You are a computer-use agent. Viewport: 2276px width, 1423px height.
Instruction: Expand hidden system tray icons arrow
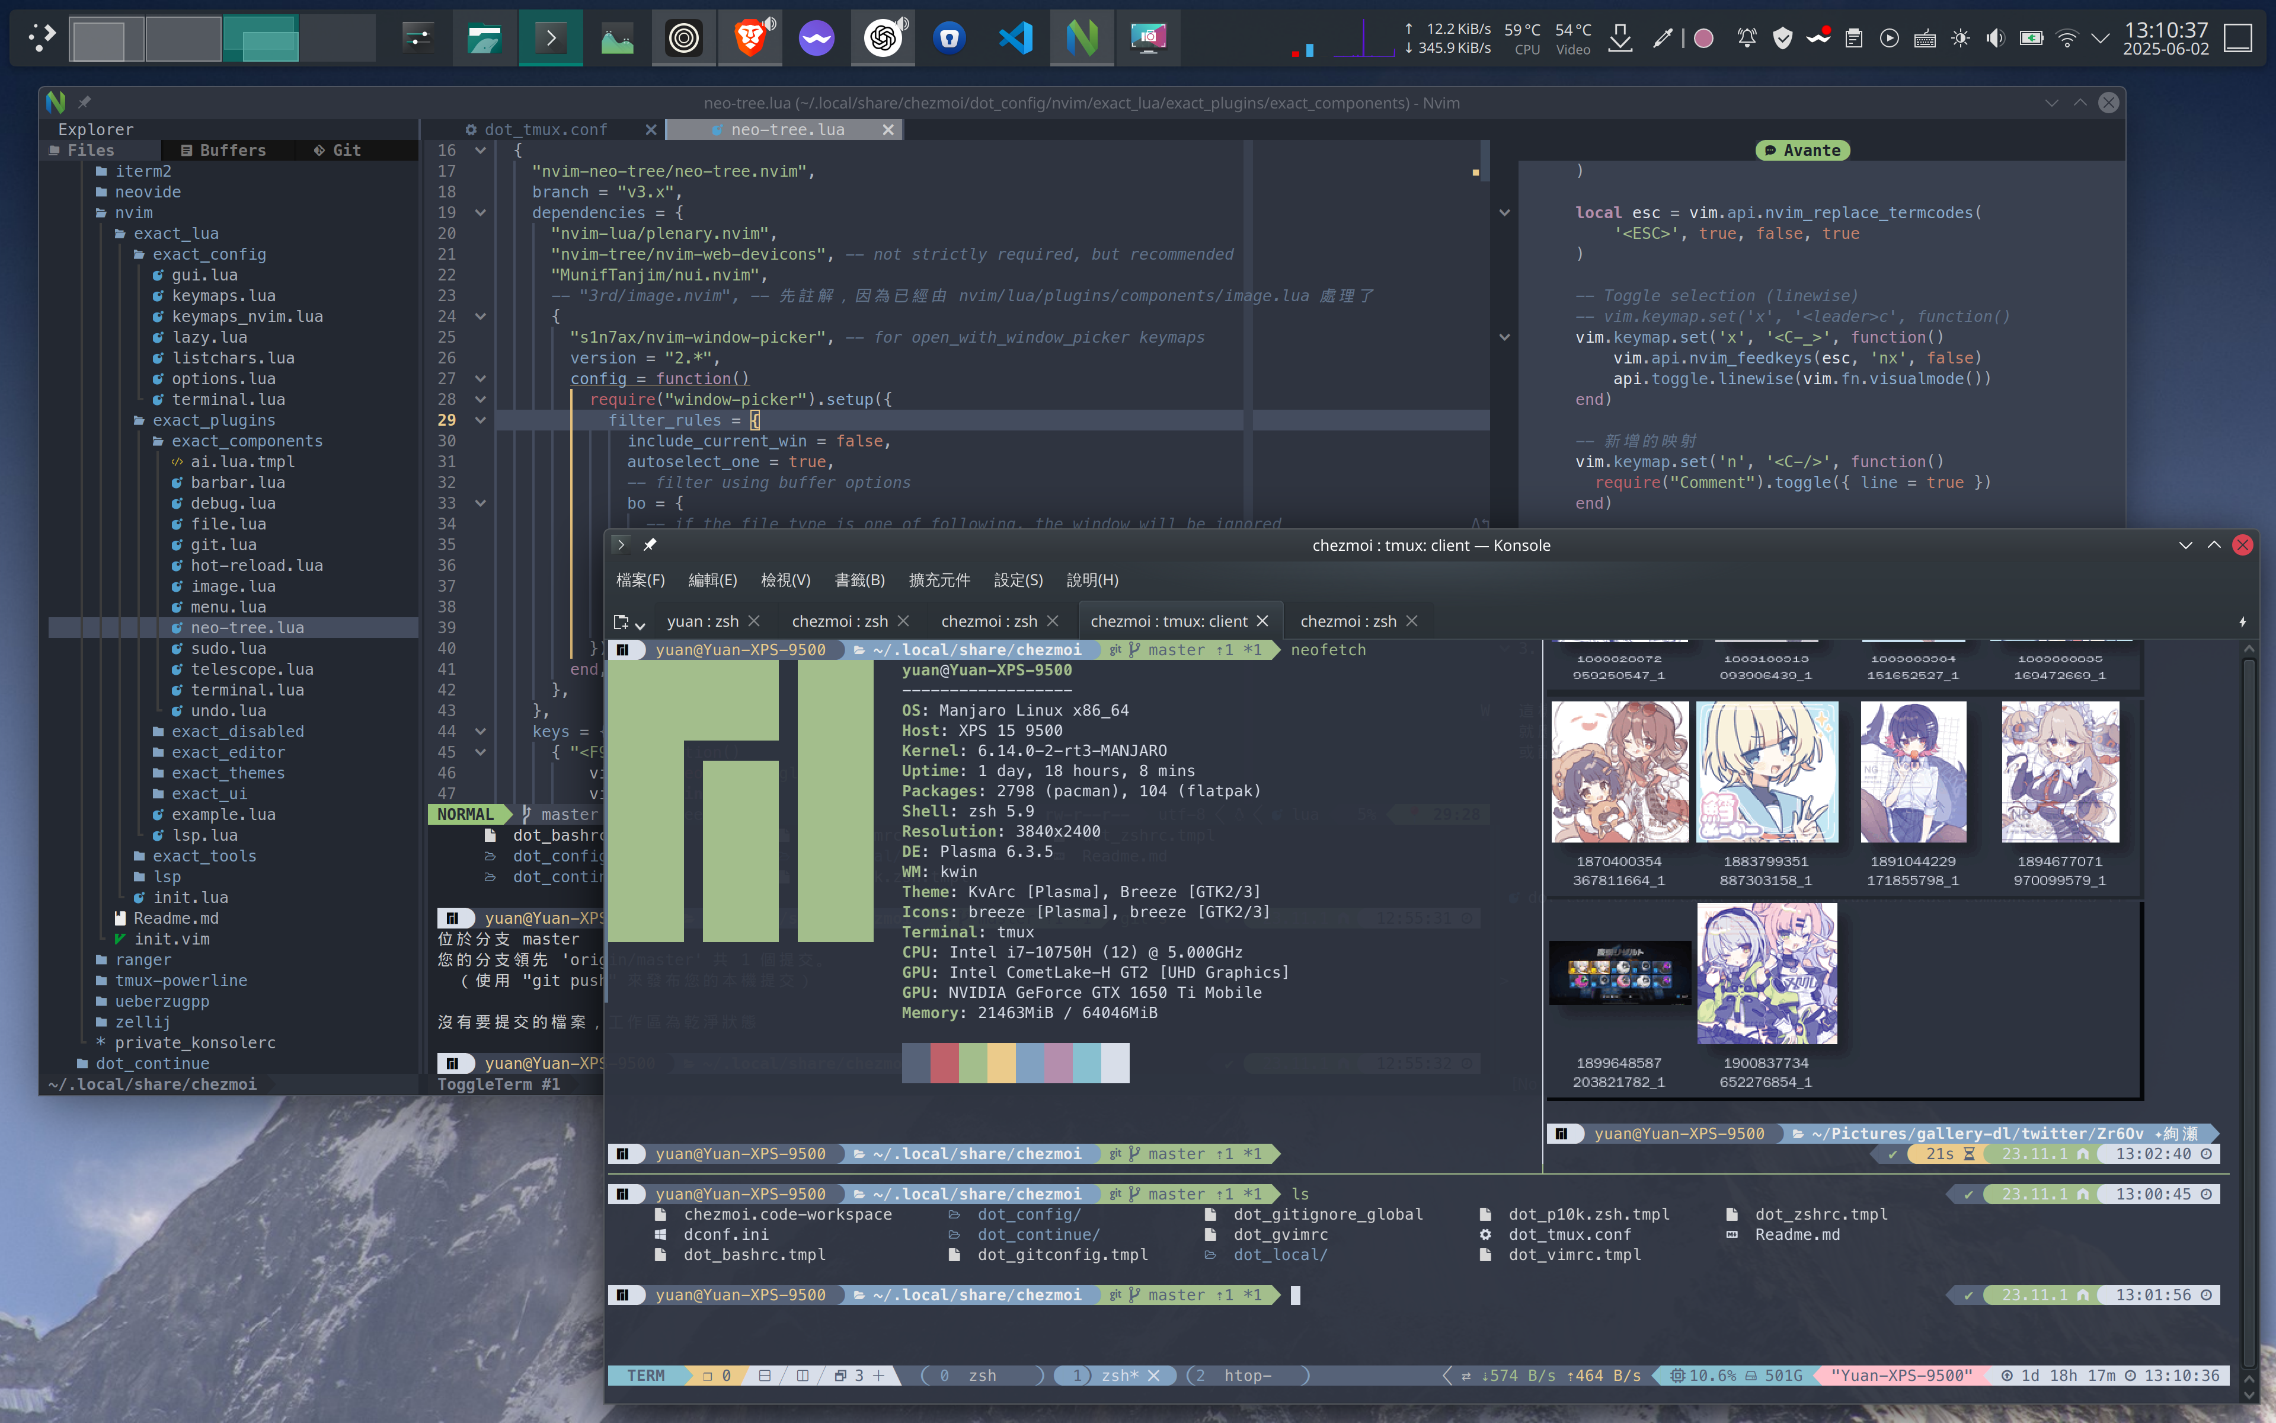pyautogui.click(x=2100, y=39)
